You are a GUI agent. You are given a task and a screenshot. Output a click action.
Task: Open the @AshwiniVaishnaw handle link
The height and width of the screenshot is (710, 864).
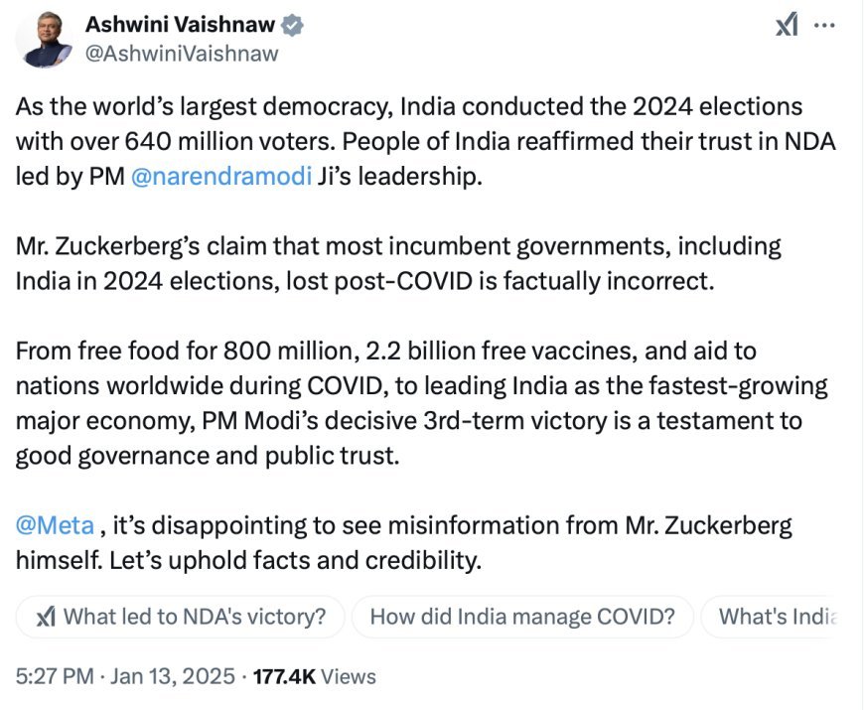[x=182, y=54]
